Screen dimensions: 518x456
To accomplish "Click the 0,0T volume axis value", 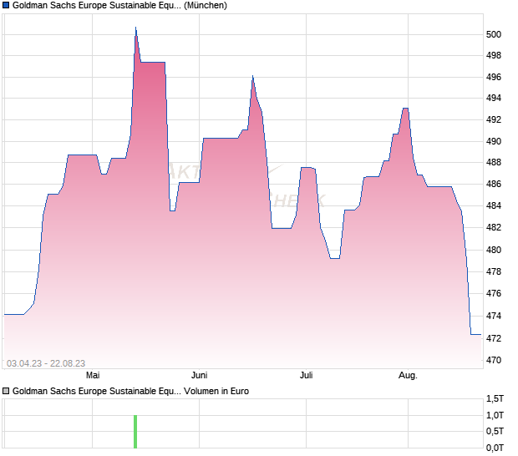I will point(495,448).
